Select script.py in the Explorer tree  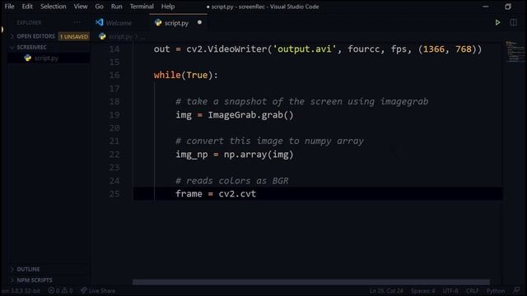click(x=46, y=58)
